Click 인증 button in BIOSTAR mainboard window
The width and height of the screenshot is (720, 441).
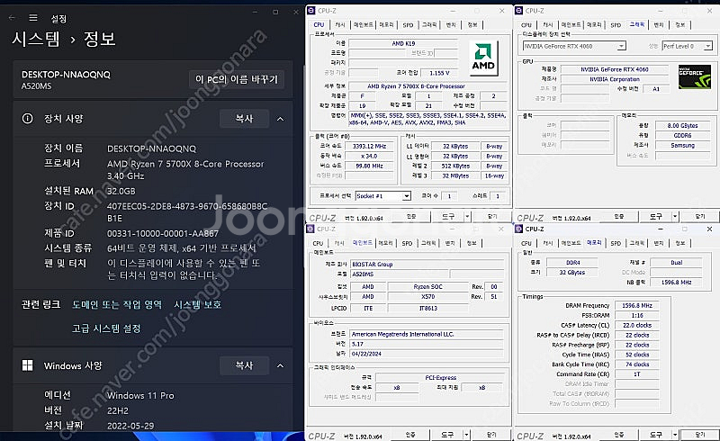tap(410, 434)
